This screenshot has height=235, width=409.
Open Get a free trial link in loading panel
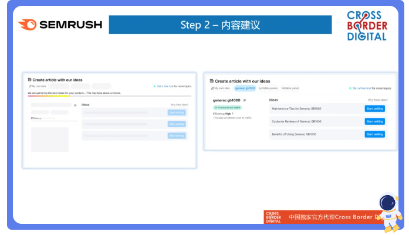pyautogui.click(x=165, y=86)
